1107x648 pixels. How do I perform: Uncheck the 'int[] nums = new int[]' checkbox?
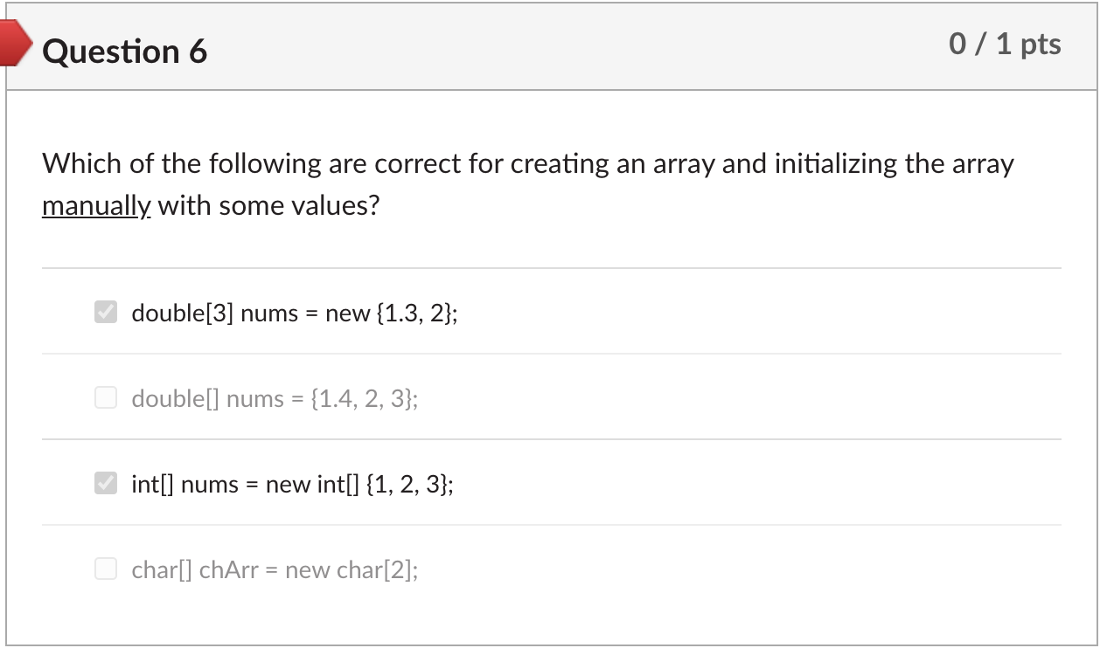(106, 483)
